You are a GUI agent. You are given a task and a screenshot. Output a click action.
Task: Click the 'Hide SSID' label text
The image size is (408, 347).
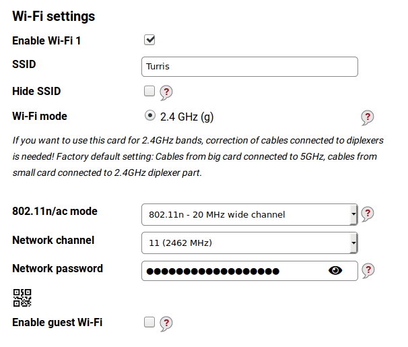(36, 92)
